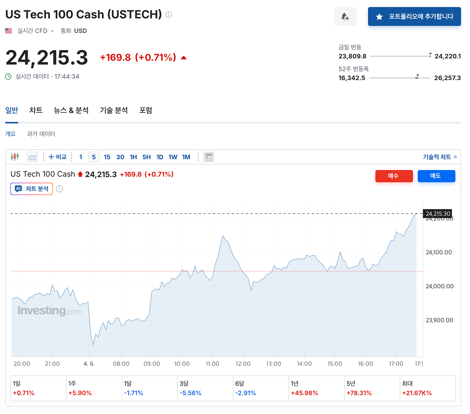Click the info icon next to AI chart analysis

(x=60, y=189)
